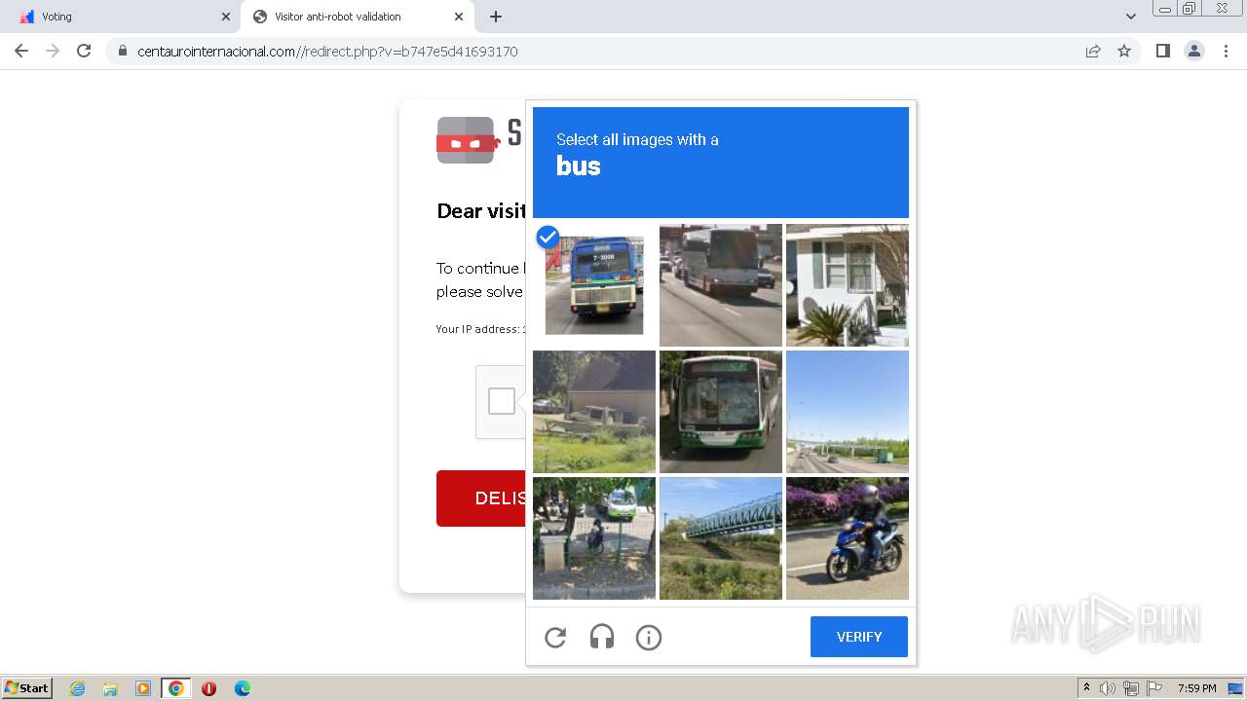Screen dimensions: 1247x701
Task: Open Action Center flag icon
Action: 1154,688
